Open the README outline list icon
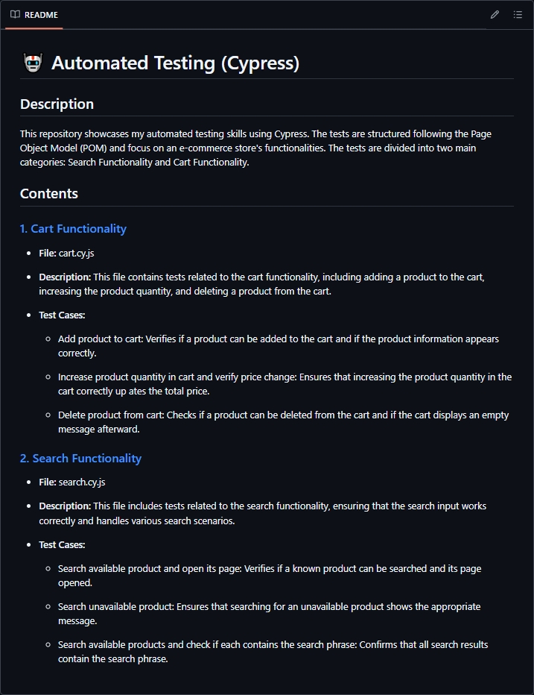Image resolution: width=534 pixels, height=695 pixels. click(x=518, y=15)
